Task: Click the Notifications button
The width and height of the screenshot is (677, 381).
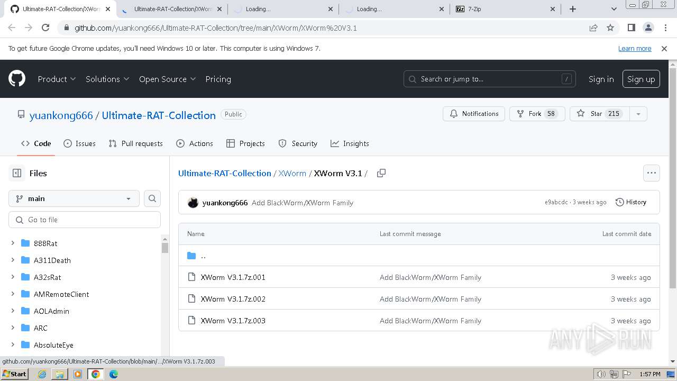Action: (x=474, y=114)
